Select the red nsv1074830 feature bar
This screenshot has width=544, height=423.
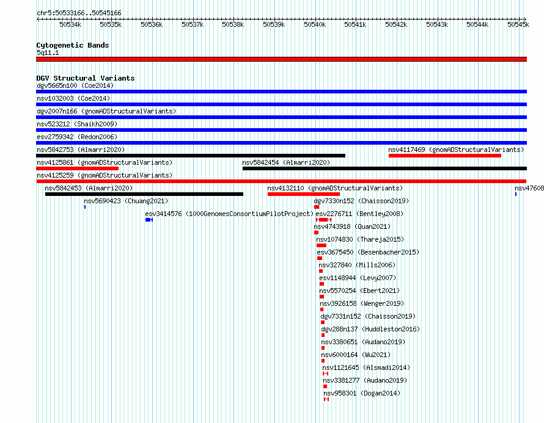click(x=322, y=245)
